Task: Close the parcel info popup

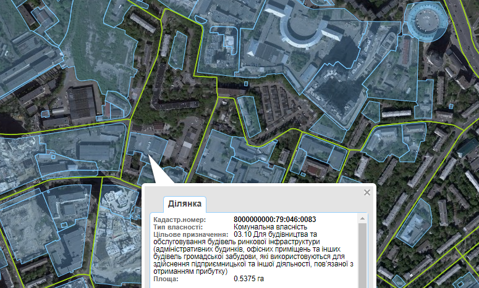Action: click(367, 192)
